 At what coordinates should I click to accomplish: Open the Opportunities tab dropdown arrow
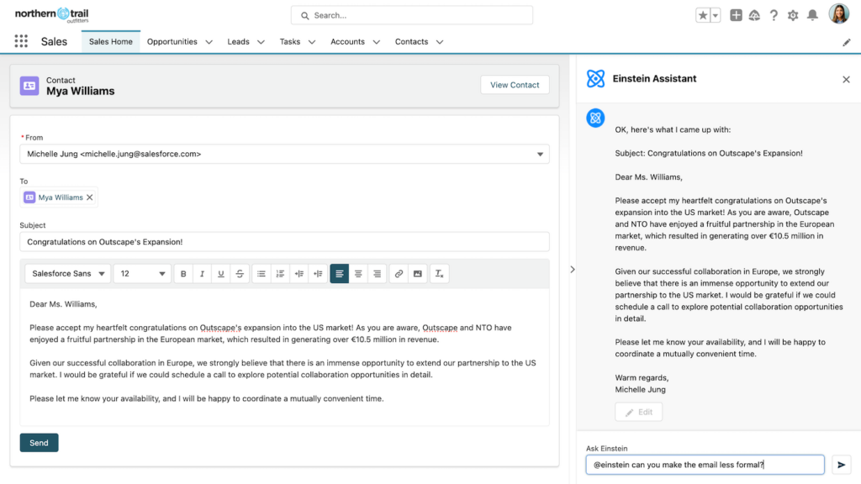coord(209,40)
